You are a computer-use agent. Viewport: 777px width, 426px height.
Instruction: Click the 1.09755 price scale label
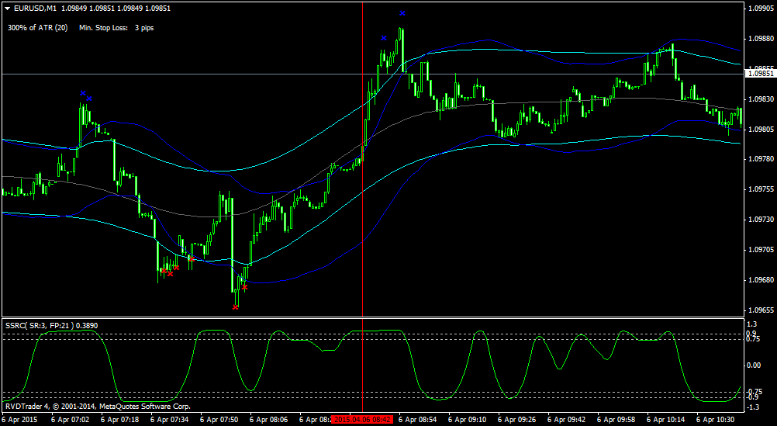(x=762, y=189)
